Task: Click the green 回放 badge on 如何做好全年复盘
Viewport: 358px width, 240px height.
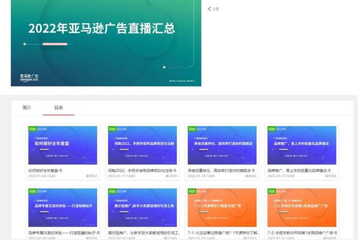Action: [x=32, y=129]
